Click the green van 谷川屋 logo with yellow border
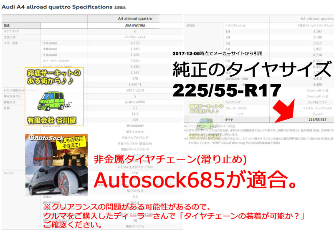334x240 pixels. 54,97
